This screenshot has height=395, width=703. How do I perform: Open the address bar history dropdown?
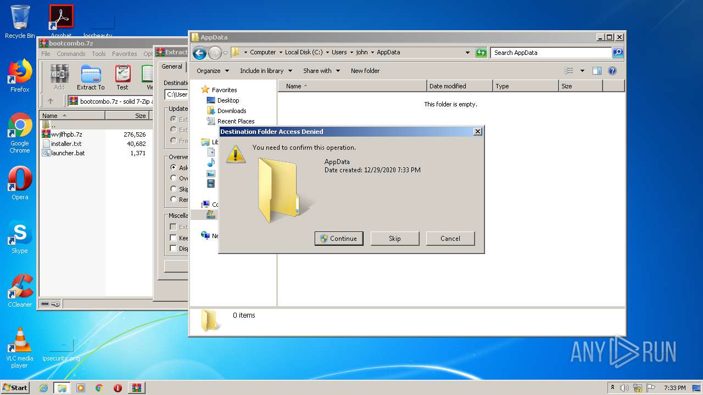pos(467,53)
